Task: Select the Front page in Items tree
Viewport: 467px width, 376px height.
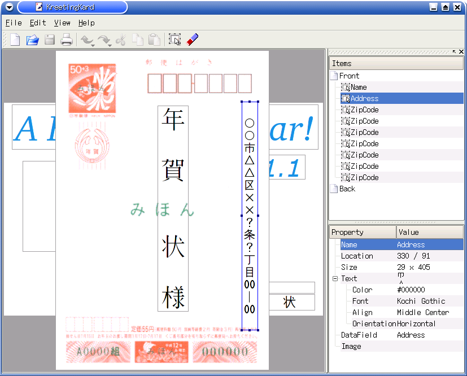Action: tap(349, 76)
